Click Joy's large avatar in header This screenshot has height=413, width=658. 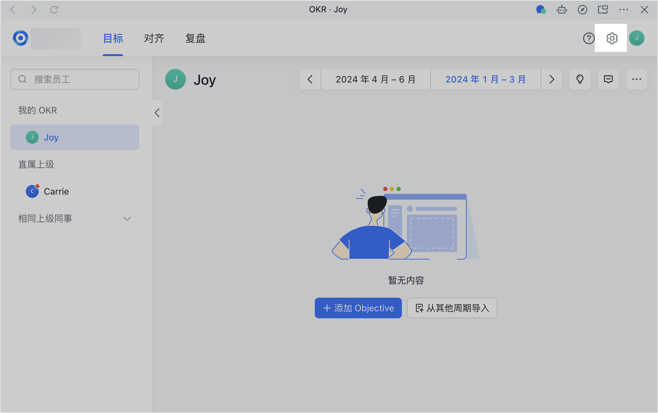(x=175, y=79)
